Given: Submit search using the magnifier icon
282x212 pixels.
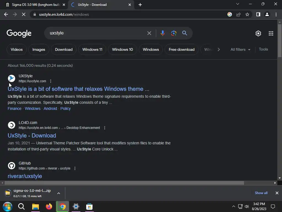Looking at the screenshot, I should click(x=185, y=33).
